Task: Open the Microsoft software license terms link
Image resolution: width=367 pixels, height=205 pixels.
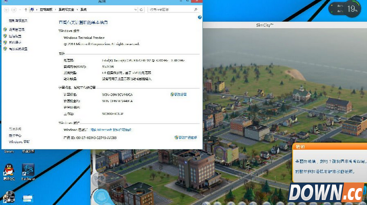Action: [x=111, y=130]
